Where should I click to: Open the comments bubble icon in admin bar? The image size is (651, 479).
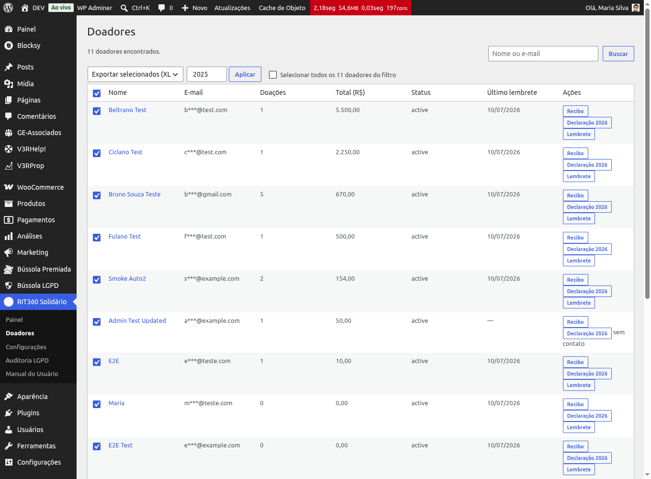pos(162,8)
